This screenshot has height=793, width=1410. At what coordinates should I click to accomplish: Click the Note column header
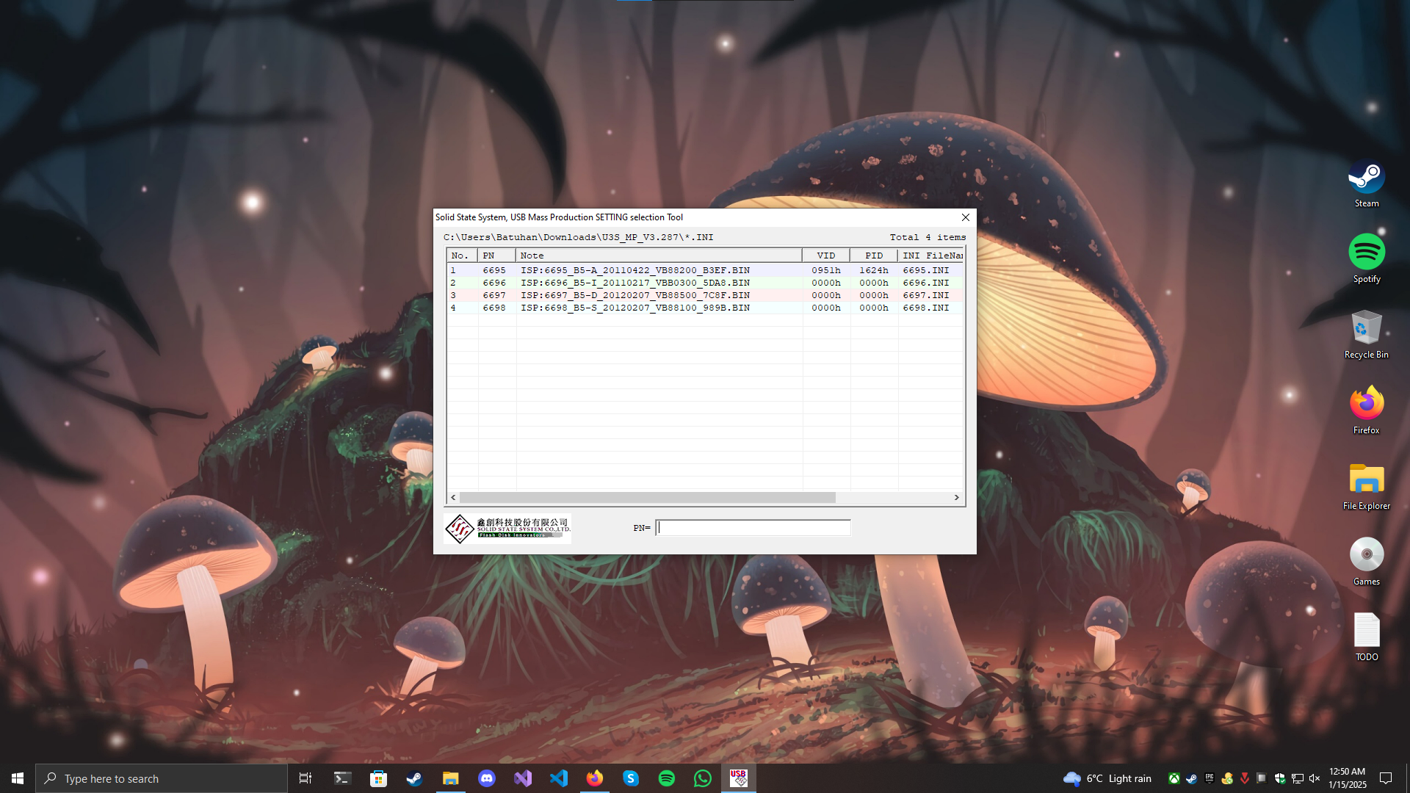coord(658,256)
